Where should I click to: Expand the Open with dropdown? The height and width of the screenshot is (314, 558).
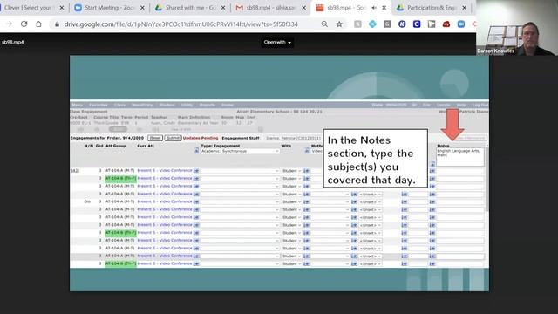[x=277, y=42]
